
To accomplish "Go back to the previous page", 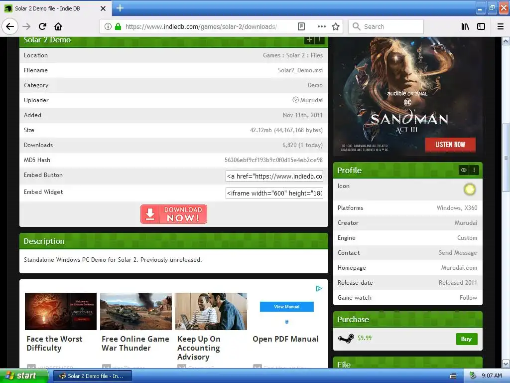I will [10, 27].
